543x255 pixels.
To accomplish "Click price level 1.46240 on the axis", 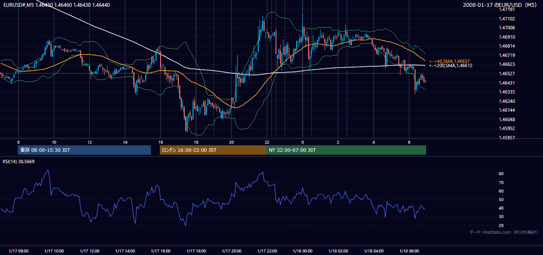I will (x=507, y=101).
